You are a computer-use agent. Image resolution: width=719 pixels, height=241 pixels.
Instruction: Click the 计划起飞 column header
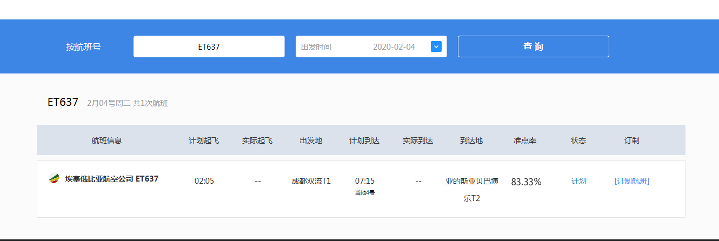(204, 140)
